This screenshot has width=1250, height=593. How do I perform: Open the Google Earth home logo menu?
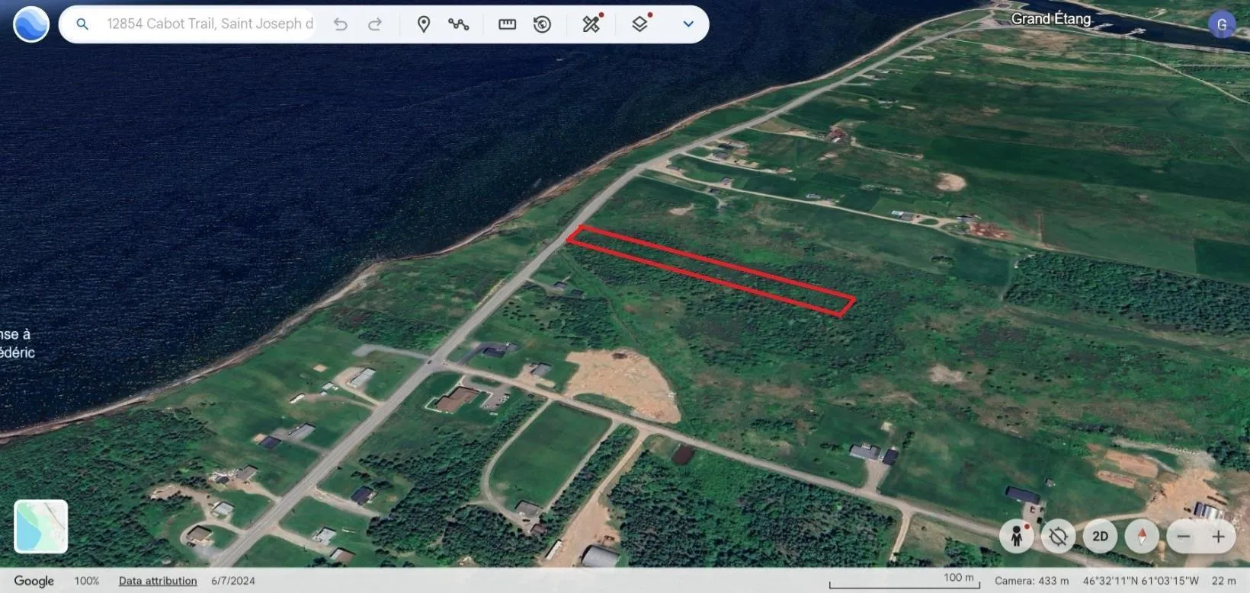click(x=31, y=24)
